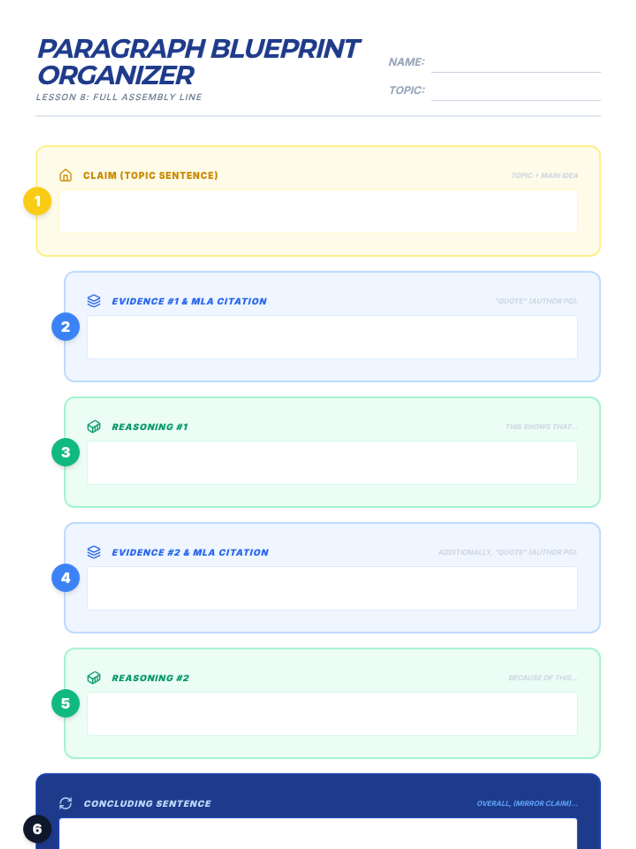636x849 pixels.
Task: Click the refresh icon beside Concluding Sentence
Action: click(x=66, y=803)
